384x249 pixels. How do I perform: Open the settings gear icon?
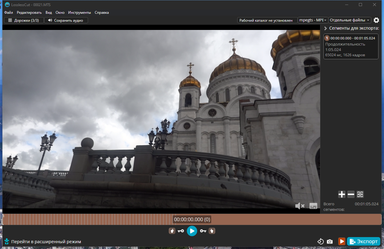tap(376, 20)
